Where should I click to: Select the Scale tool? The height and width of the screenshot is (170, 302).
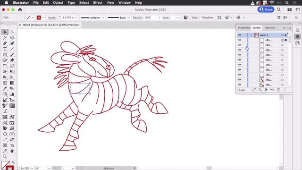12,66
